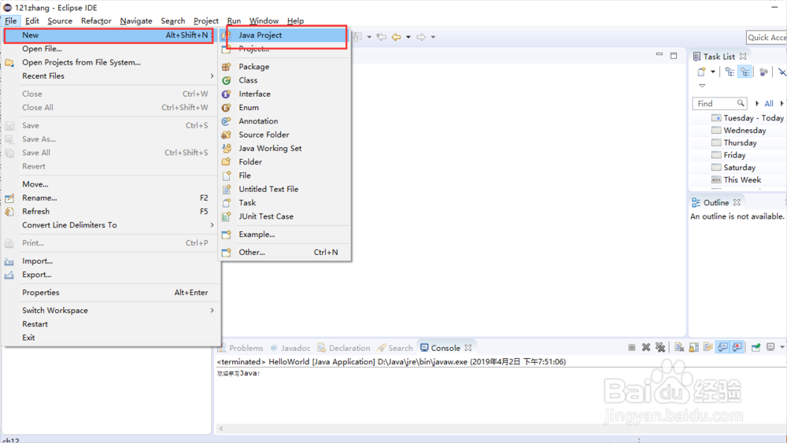Click the Untitled Text File icon

click(227, 189)
